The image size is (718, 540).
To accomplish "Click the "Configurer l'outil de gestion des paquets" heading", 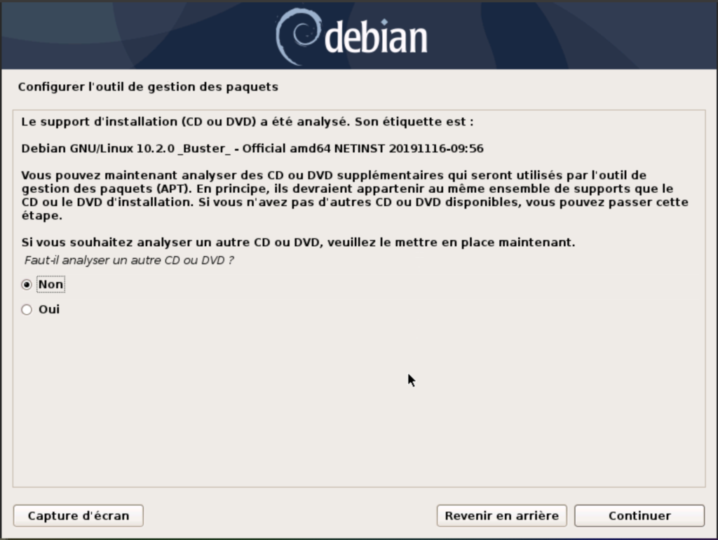I will click(148, 87).
